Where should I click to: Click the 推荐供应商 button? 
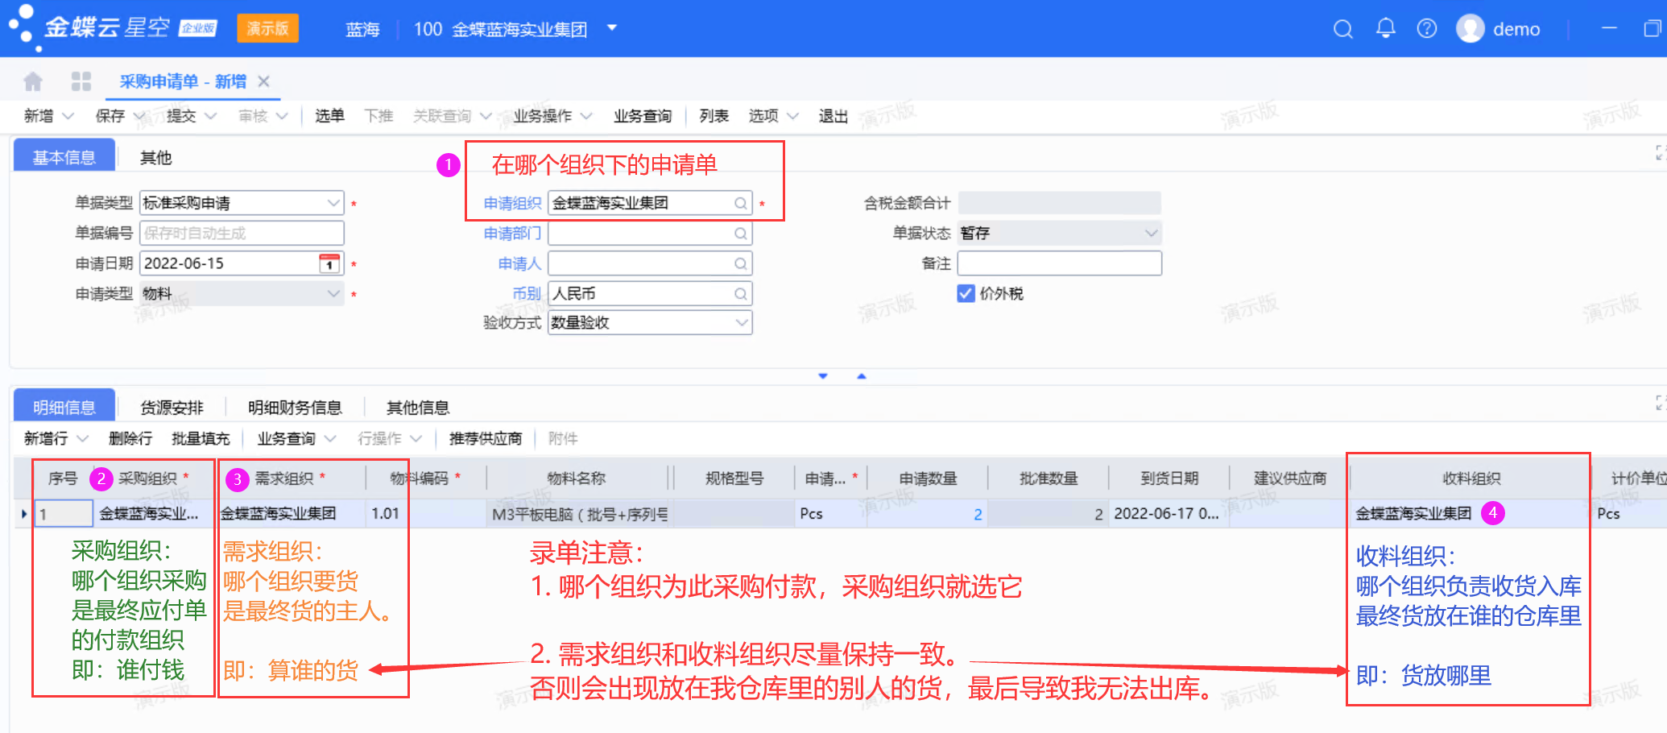486,439
